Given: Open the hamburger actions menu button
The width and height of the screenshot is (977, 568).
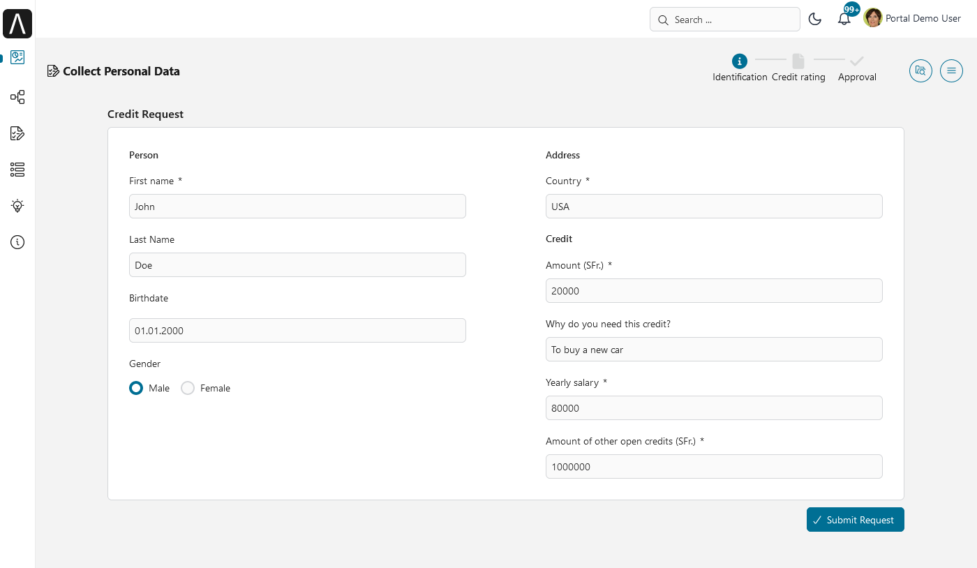Looking at the screenshot, I should 951,70.
